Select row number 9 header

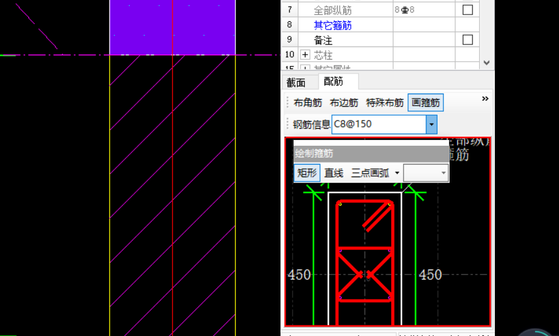pos(289,40)
